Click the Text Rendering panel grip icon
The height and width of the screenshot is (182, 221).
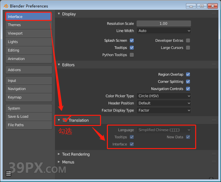213,154
